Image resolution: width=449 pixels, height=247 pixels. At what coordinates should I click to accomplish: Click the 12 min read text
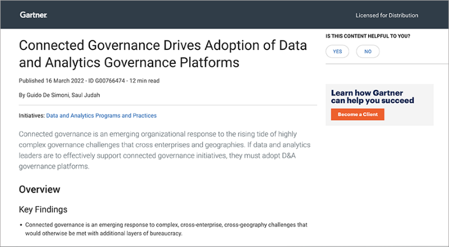coord(144,81)
